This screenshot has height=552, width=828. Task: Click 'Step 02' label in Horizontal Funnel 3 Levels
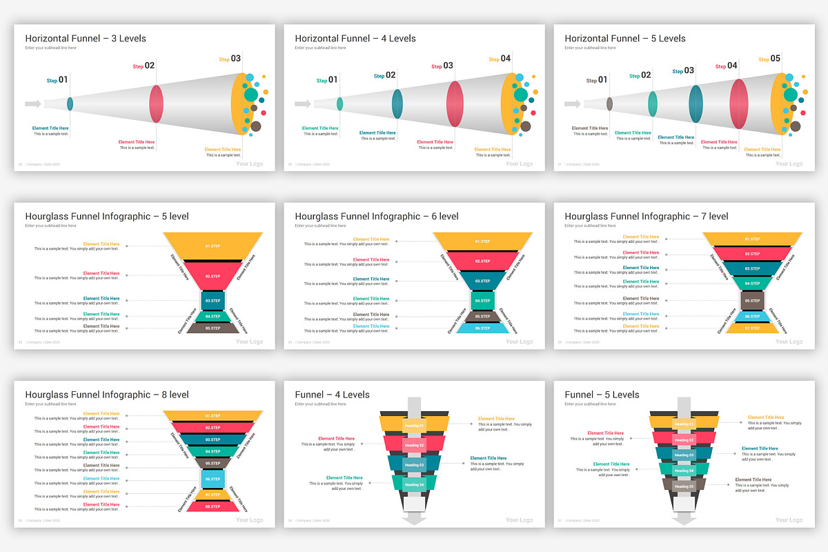tap(144, 66)
